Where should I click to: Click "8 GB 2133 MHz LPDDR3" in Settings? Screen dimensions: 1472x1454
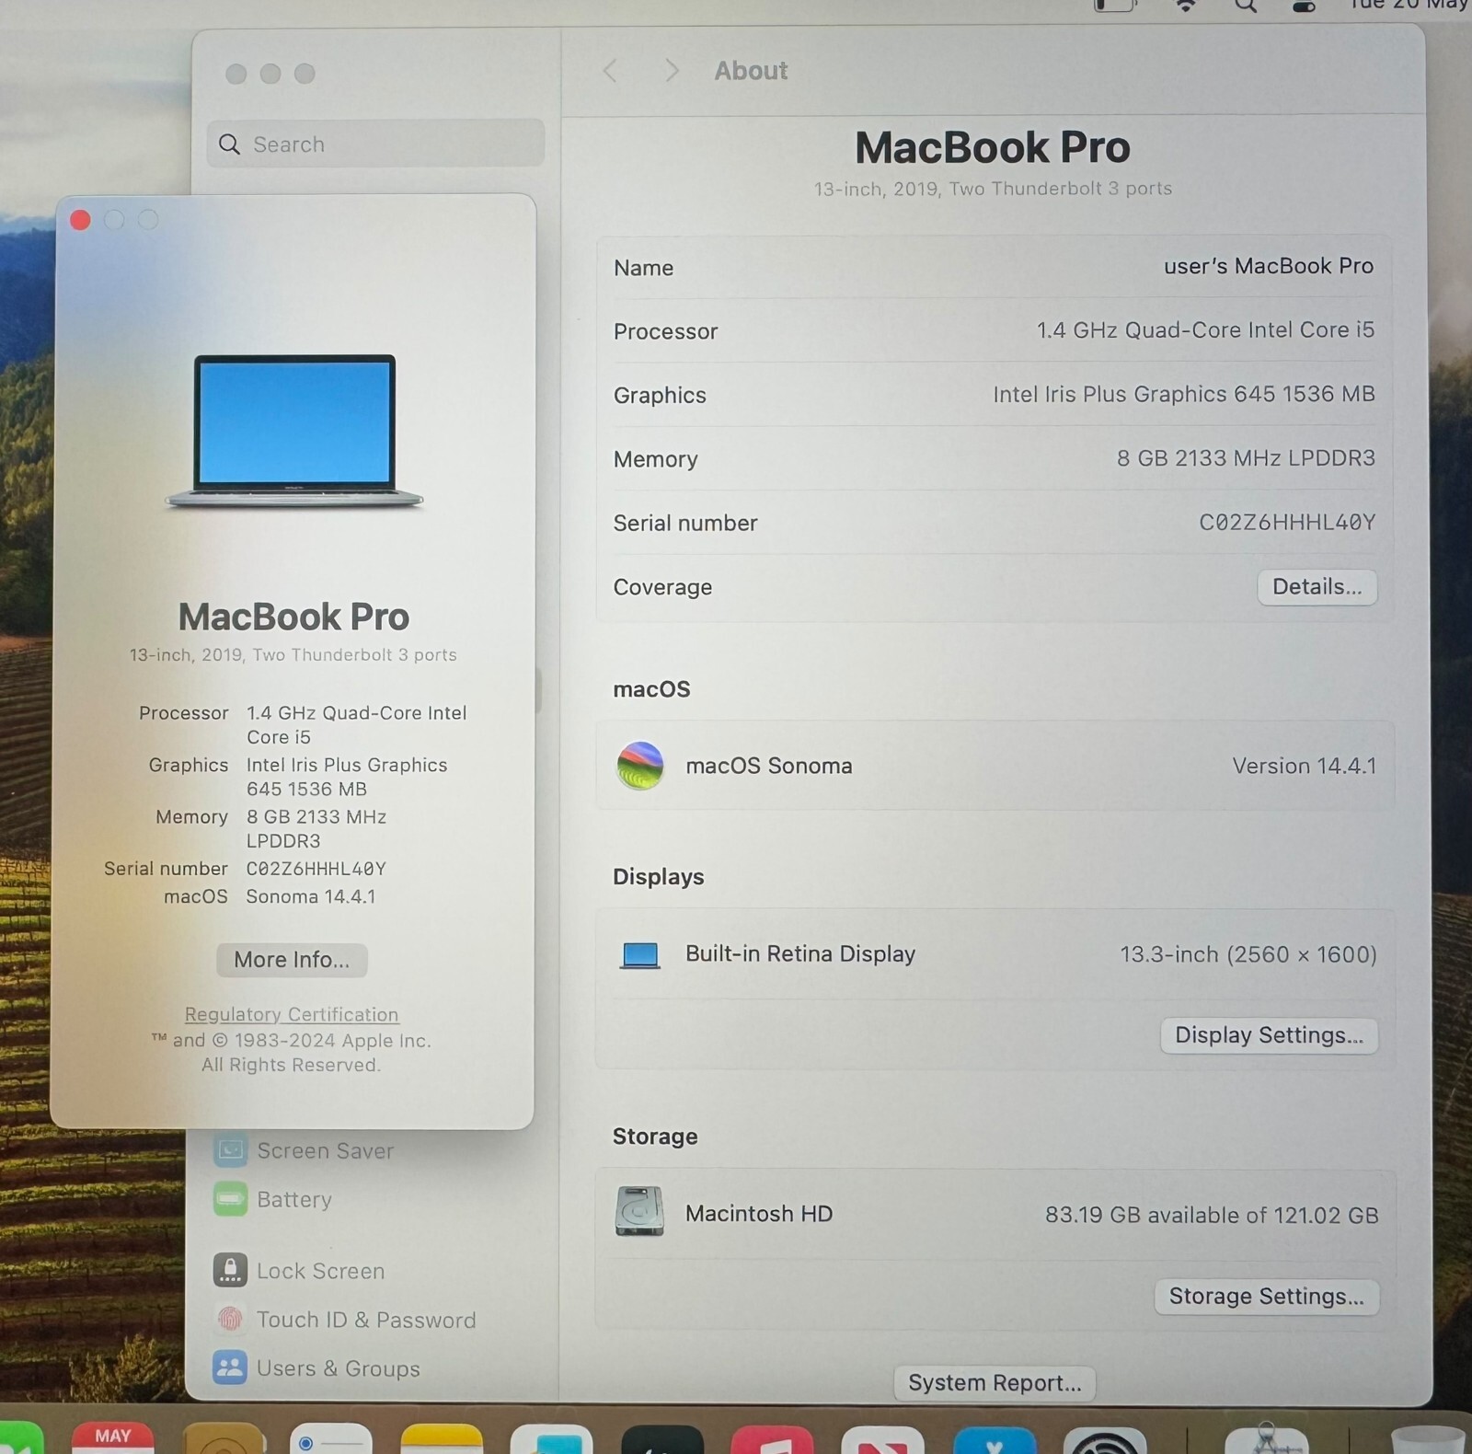point(1246,458)
